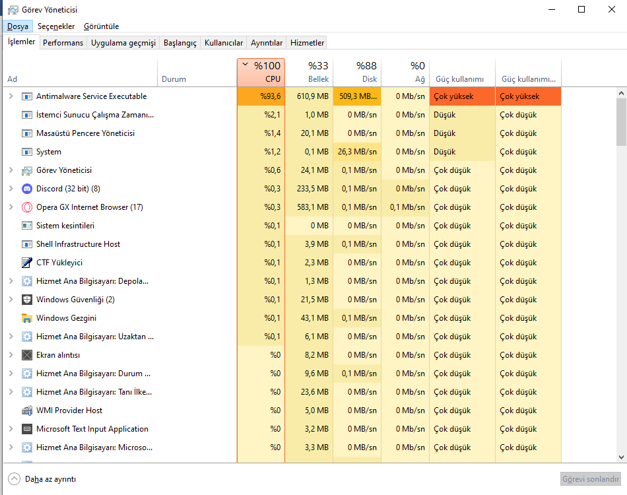Viewport: 627px width, 495px height.
Task: Click the WMI Provider Host icon
Action: pos(27,411)
